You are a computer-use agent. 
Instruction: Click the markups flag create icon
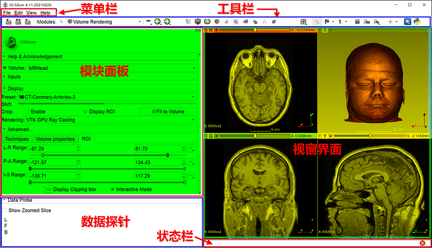[x=327, y=22]
